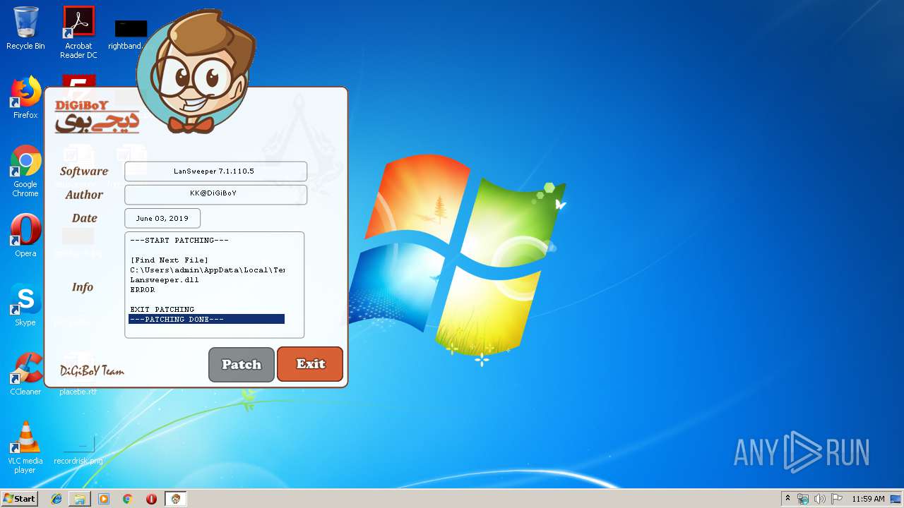
Task: Open the volume tray icon
Action: coord(820,499)
